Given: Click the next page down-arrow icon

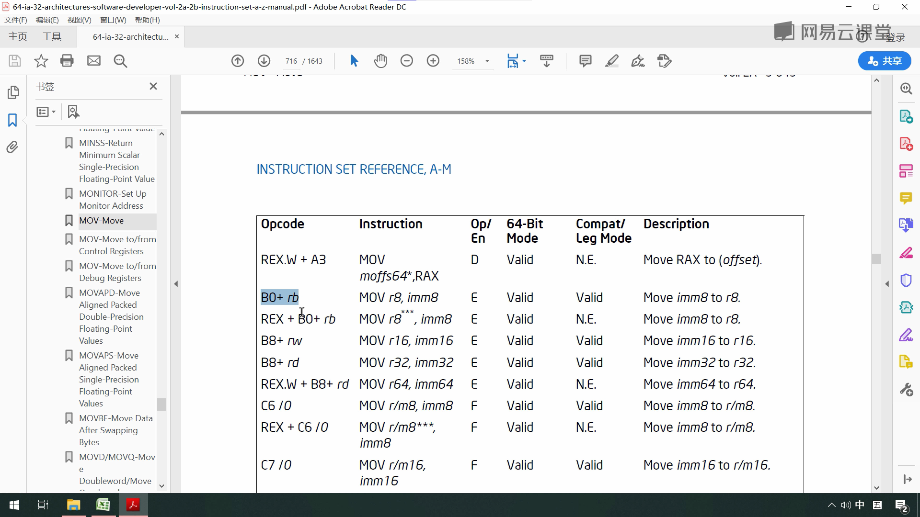Looking at the screenshot, I should pos(264,61).
